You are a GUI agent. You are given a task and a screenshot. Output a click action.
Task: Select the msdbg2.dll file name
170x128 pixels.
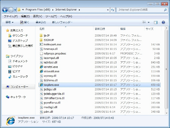click(50, 107)
